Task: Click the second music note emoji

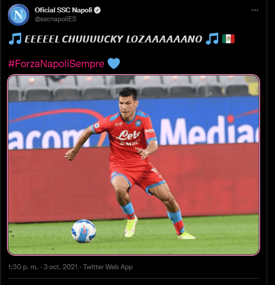Action: pyautogui.click(x=212, y=39)
